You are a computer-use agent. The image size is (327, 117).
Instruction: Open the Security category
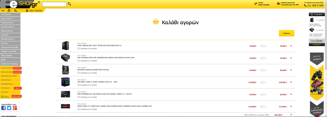pyautogui.click(x=10, y=43)
